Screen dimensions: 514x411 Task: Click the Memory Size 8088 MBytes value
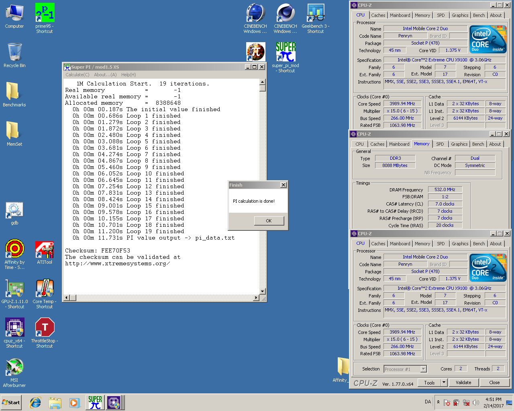coord(395,165)
